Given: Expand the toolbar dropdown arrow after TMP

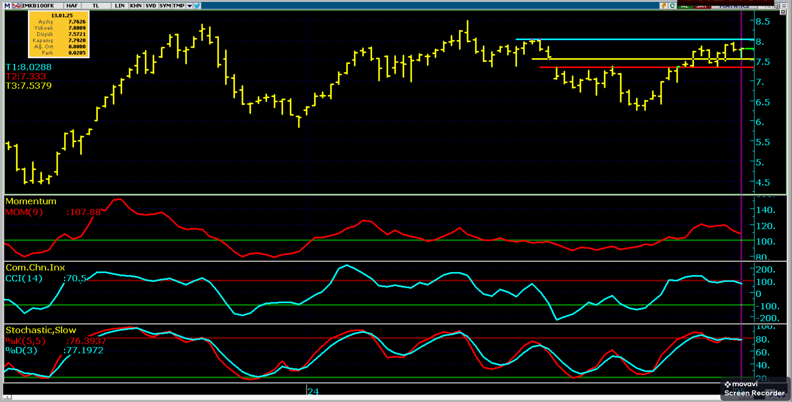Looking at the screenshot, I should pos(190,6).
